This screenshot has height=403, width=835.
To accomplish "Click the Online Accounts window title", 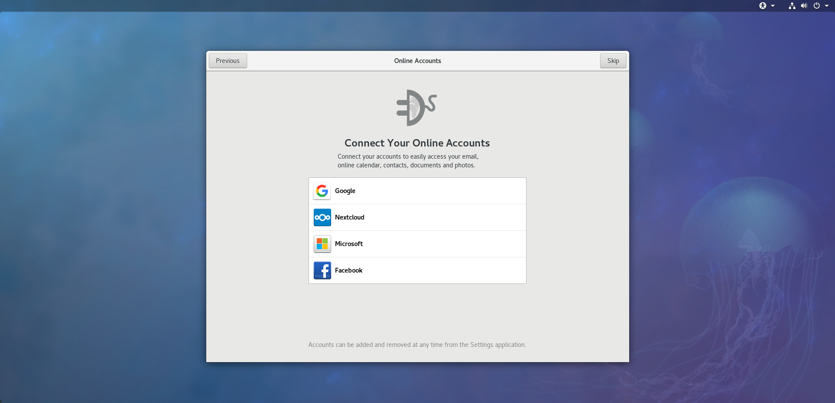I will [x=418, y=61].
